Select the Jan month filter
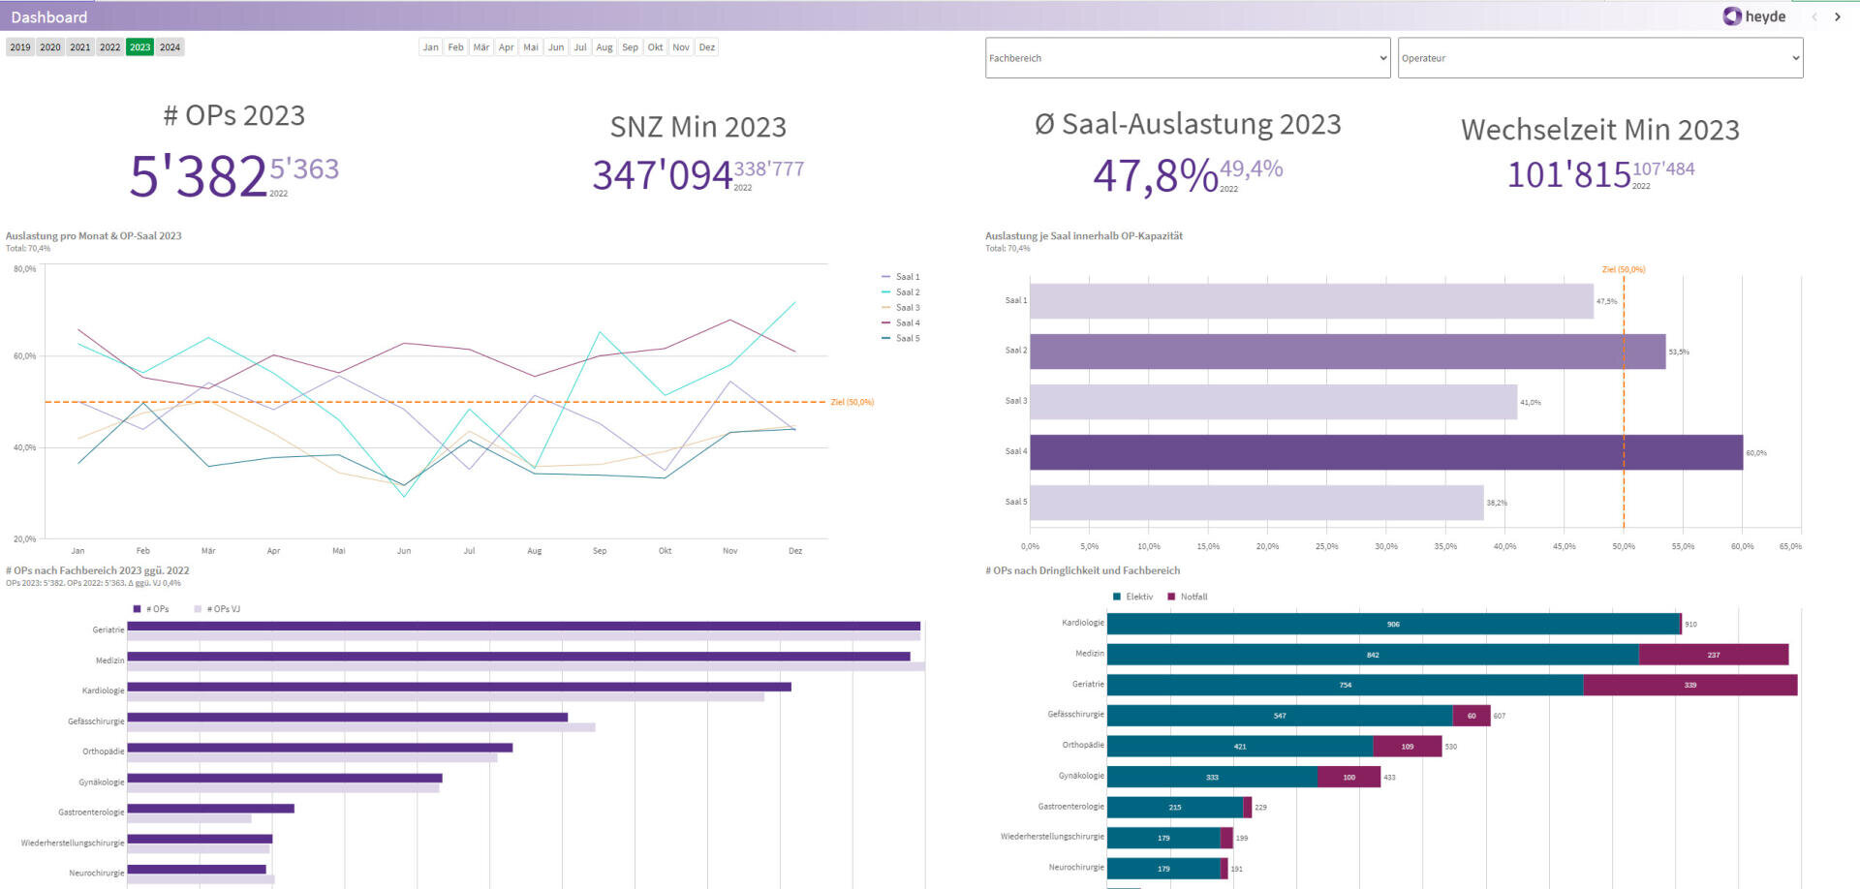1860x889 pixels. [x=430, y=46]
